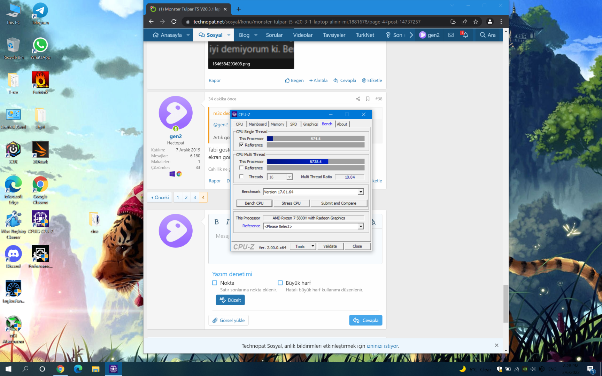Screen dimensions: 602x376
Task: Reload the Technopat page in Chrome
Action: pyautogui.click(x=174, y=22)
